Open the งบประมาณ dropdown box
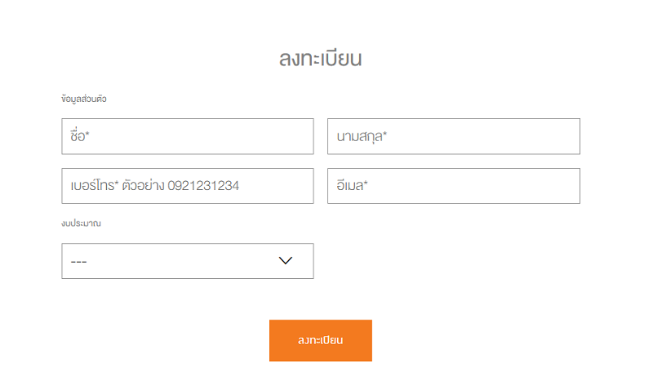The width and height of the screenshot is (653, 380). tap(188, 261)
